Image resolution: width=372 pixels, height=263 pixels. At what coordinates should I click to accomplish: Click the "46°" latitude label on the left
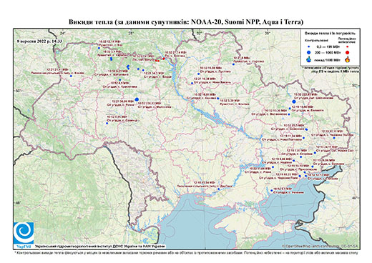[x=18, y=202]
